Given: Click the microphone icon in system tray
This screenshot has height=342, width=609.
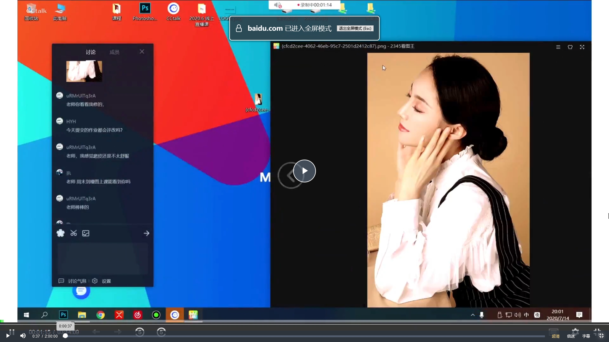Looking at the screenshot, I should point(481,315).
